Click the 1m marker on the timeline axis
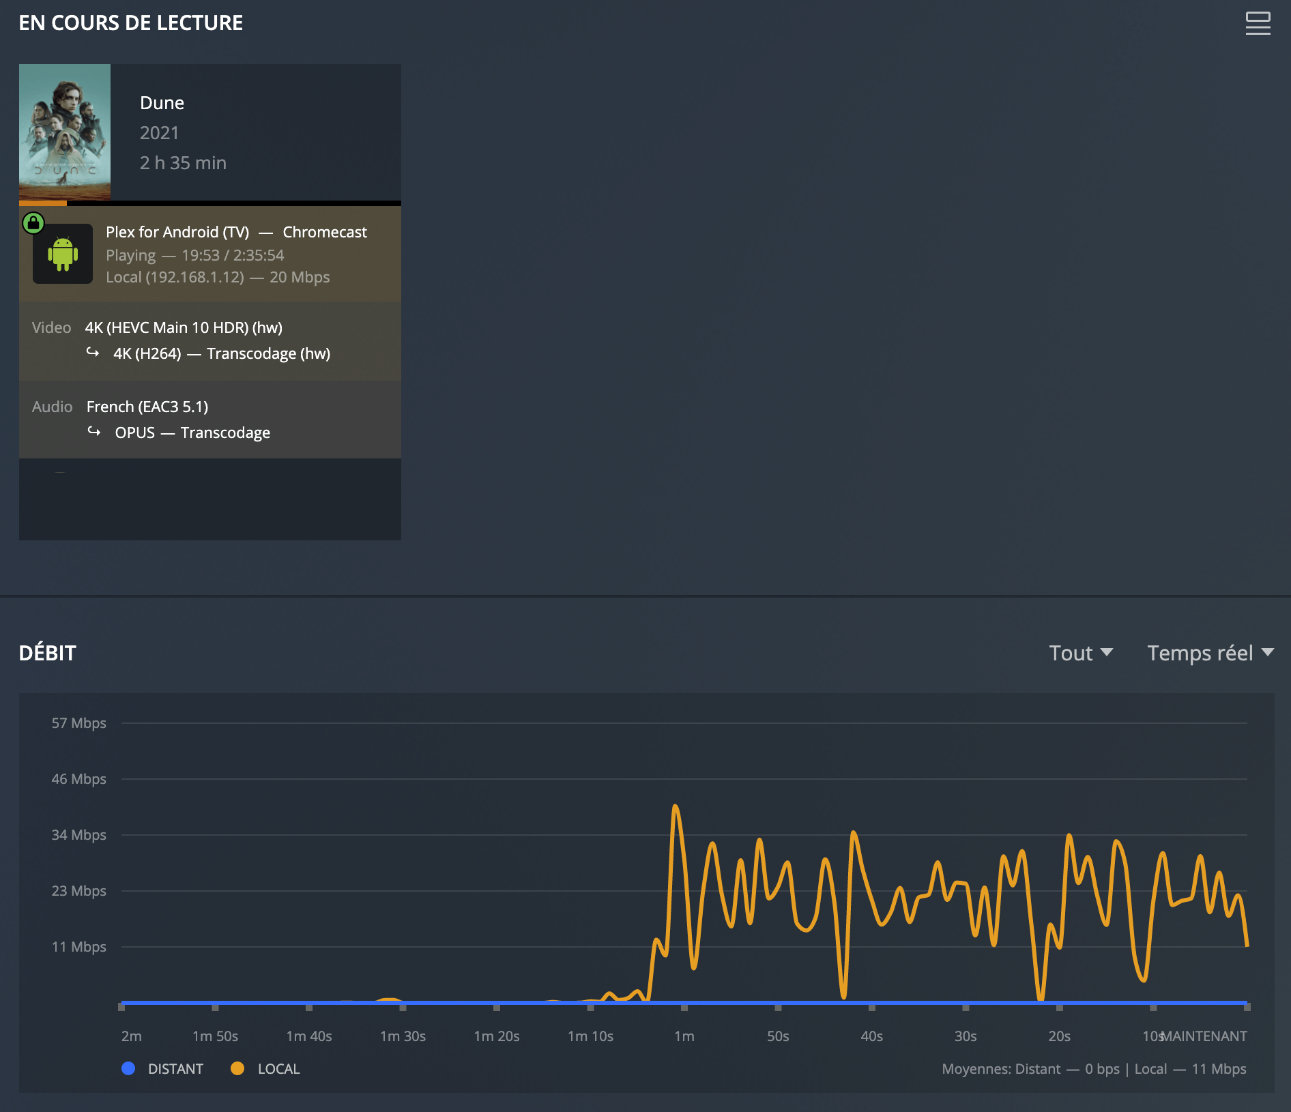Screen dimensions: 1291x1112 [x=684, y=1036]
